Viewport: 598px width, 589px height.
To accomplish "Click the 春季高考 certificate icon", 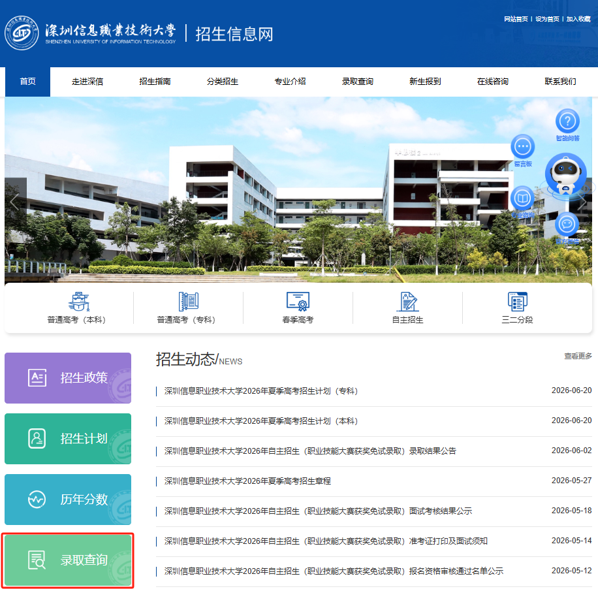I will click(298, 302).
